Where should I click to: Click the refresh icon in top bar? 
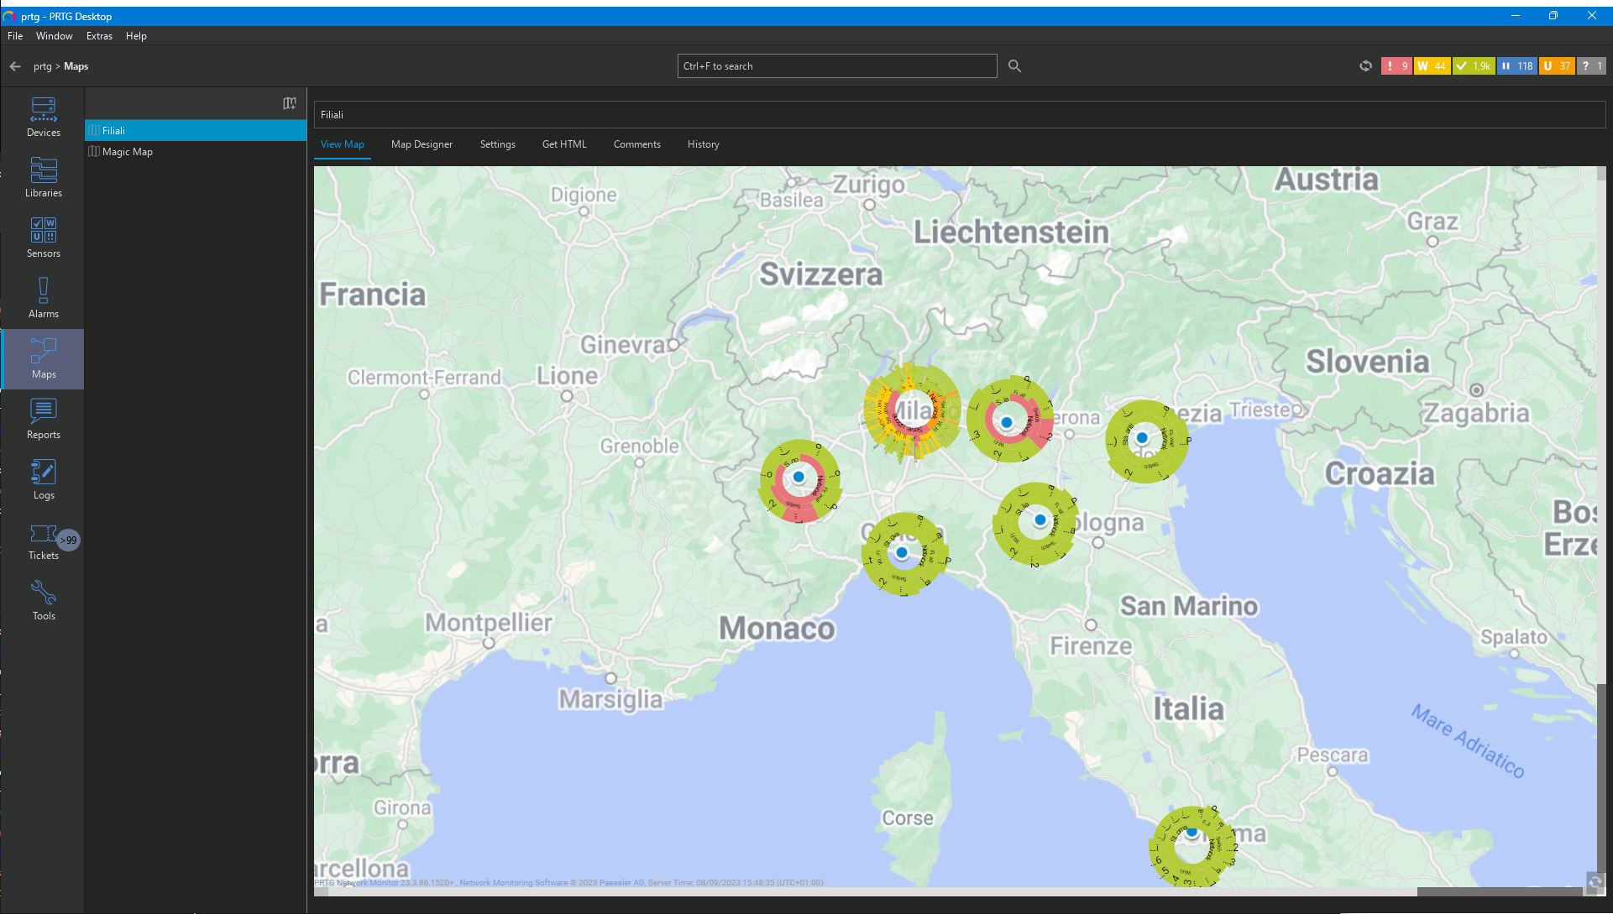(x=1365, y=66)
